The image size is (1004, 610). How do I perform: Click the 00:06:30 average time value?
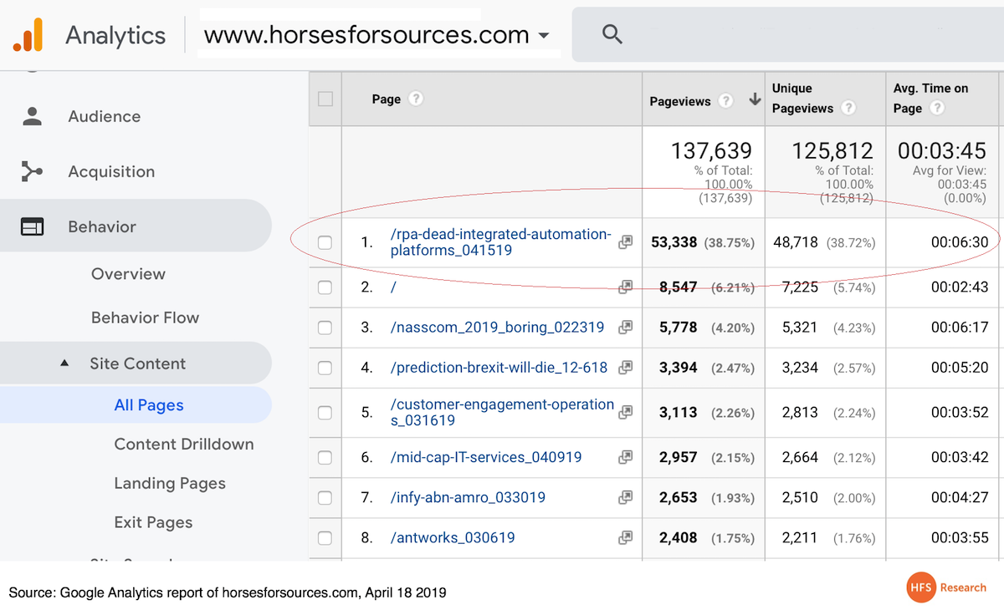960,242
